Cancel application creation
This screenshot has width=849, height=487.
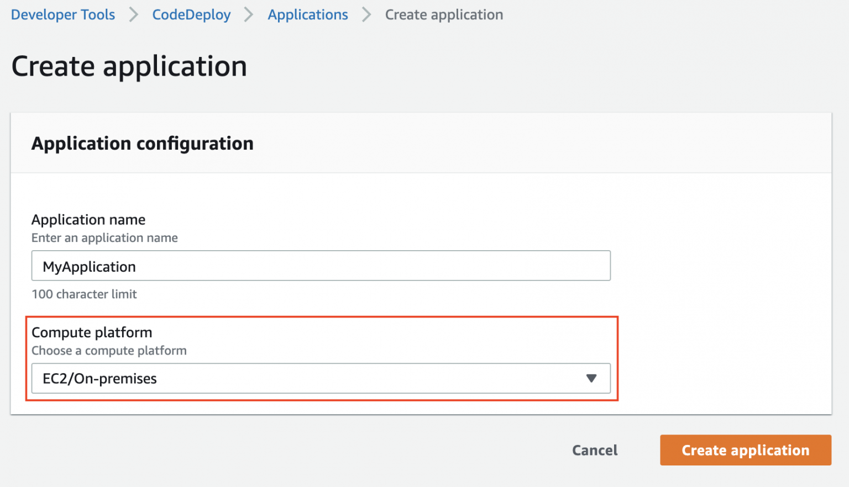click(x=594, y=450)
